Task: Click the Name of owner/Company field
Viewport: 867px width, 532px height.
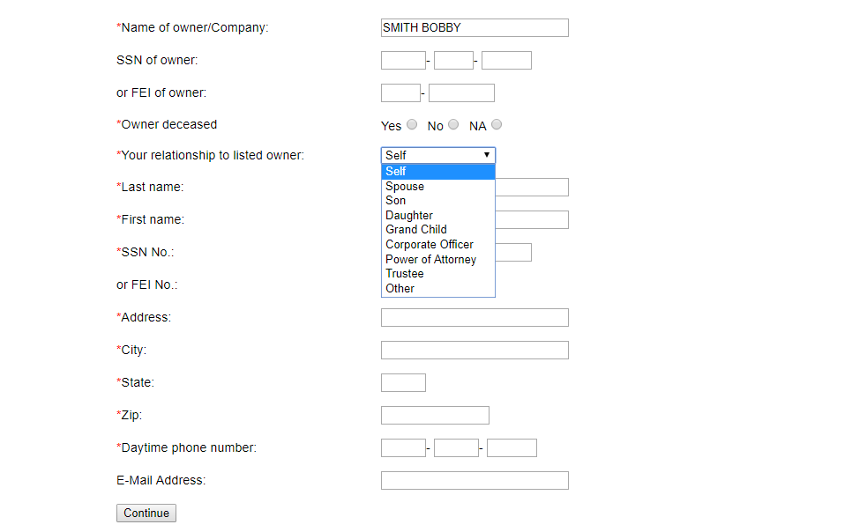Action: (x=475, y=28)
